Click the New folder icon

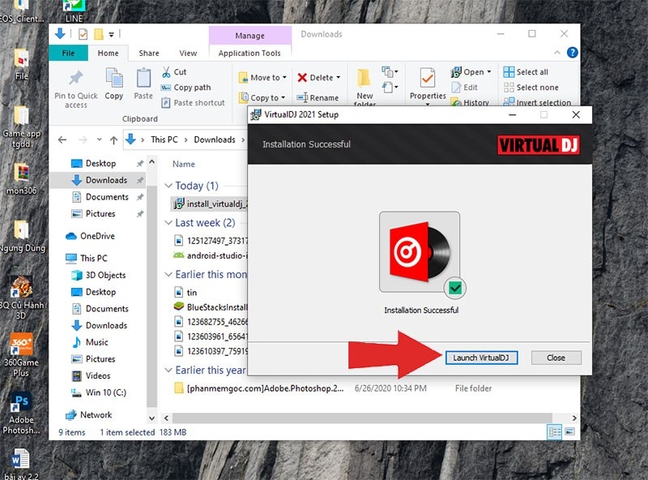click(x=365, y=79)
